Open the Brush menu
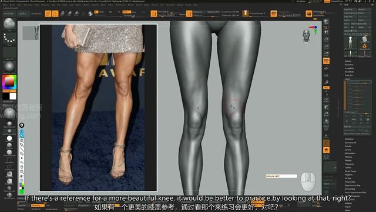376x212 pixels. pos(12,5)
